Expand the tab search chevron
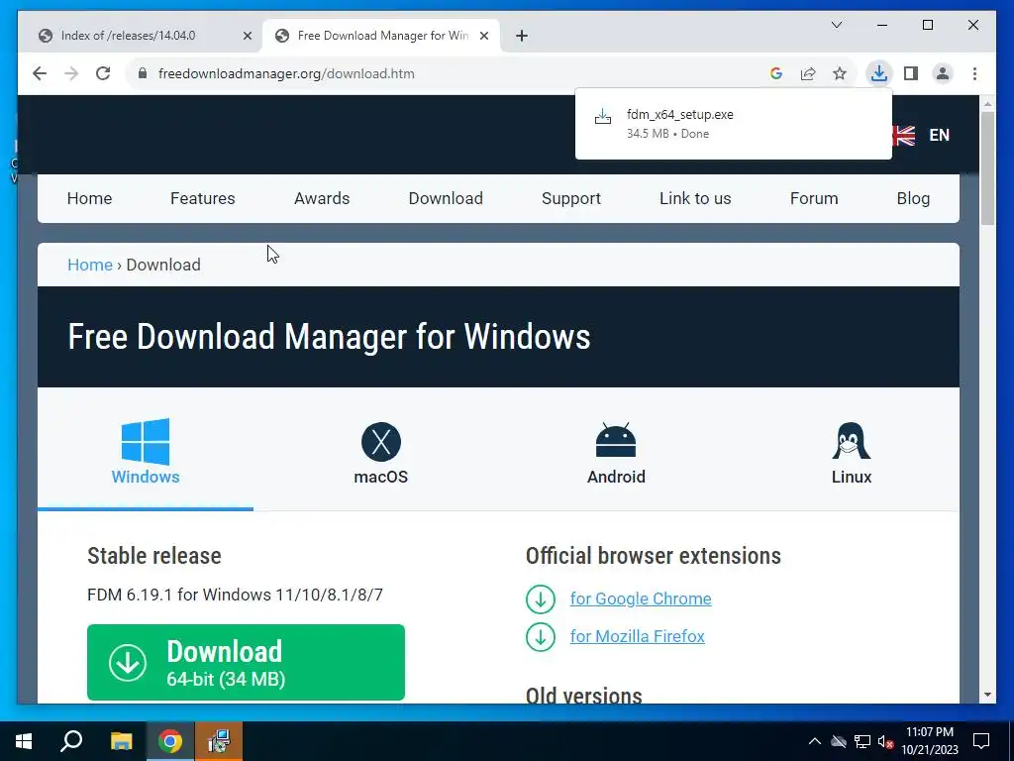1014x761 pixels. pos(836,25)
